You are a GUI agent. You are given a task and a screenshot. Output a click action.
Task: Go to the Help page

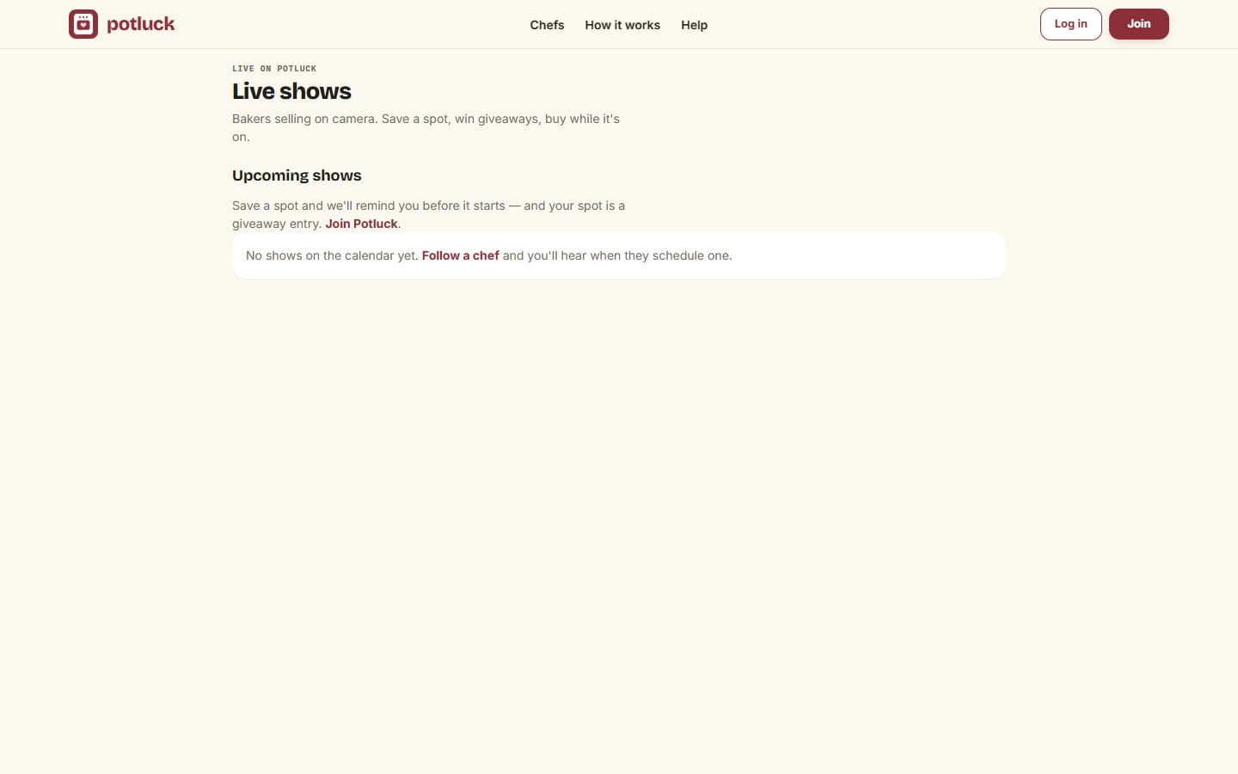coord(694,25)
